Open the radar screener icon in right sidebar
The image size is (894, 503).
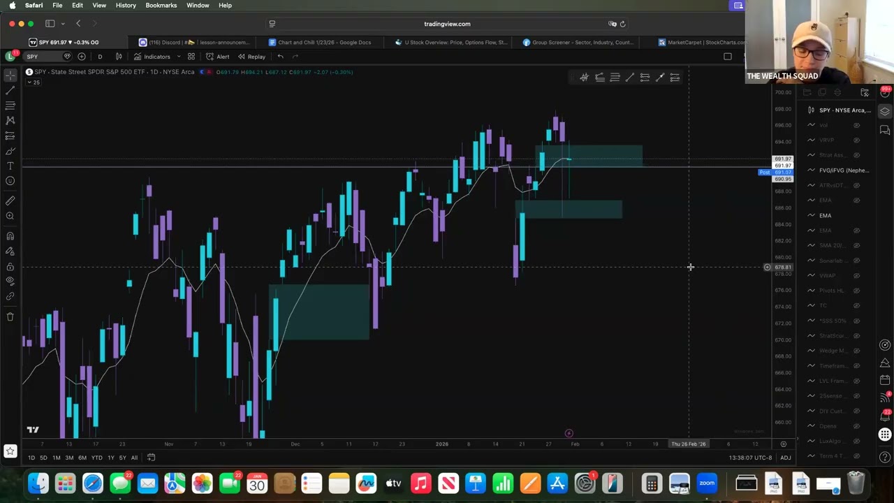click(x=885, y=345)
